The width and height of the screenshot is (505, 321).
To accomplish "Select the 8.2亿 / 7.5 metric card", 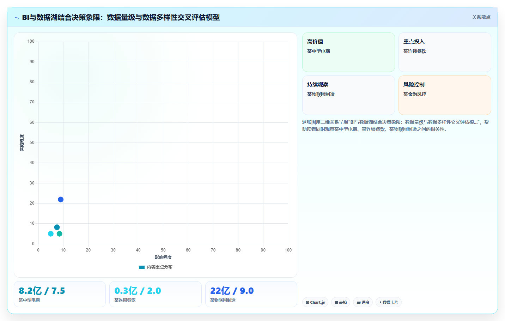I will coord(60,294).
